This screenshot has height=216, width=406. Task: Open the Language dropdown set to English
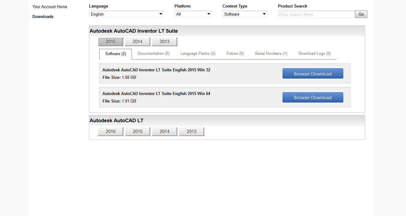pos(127,14)
